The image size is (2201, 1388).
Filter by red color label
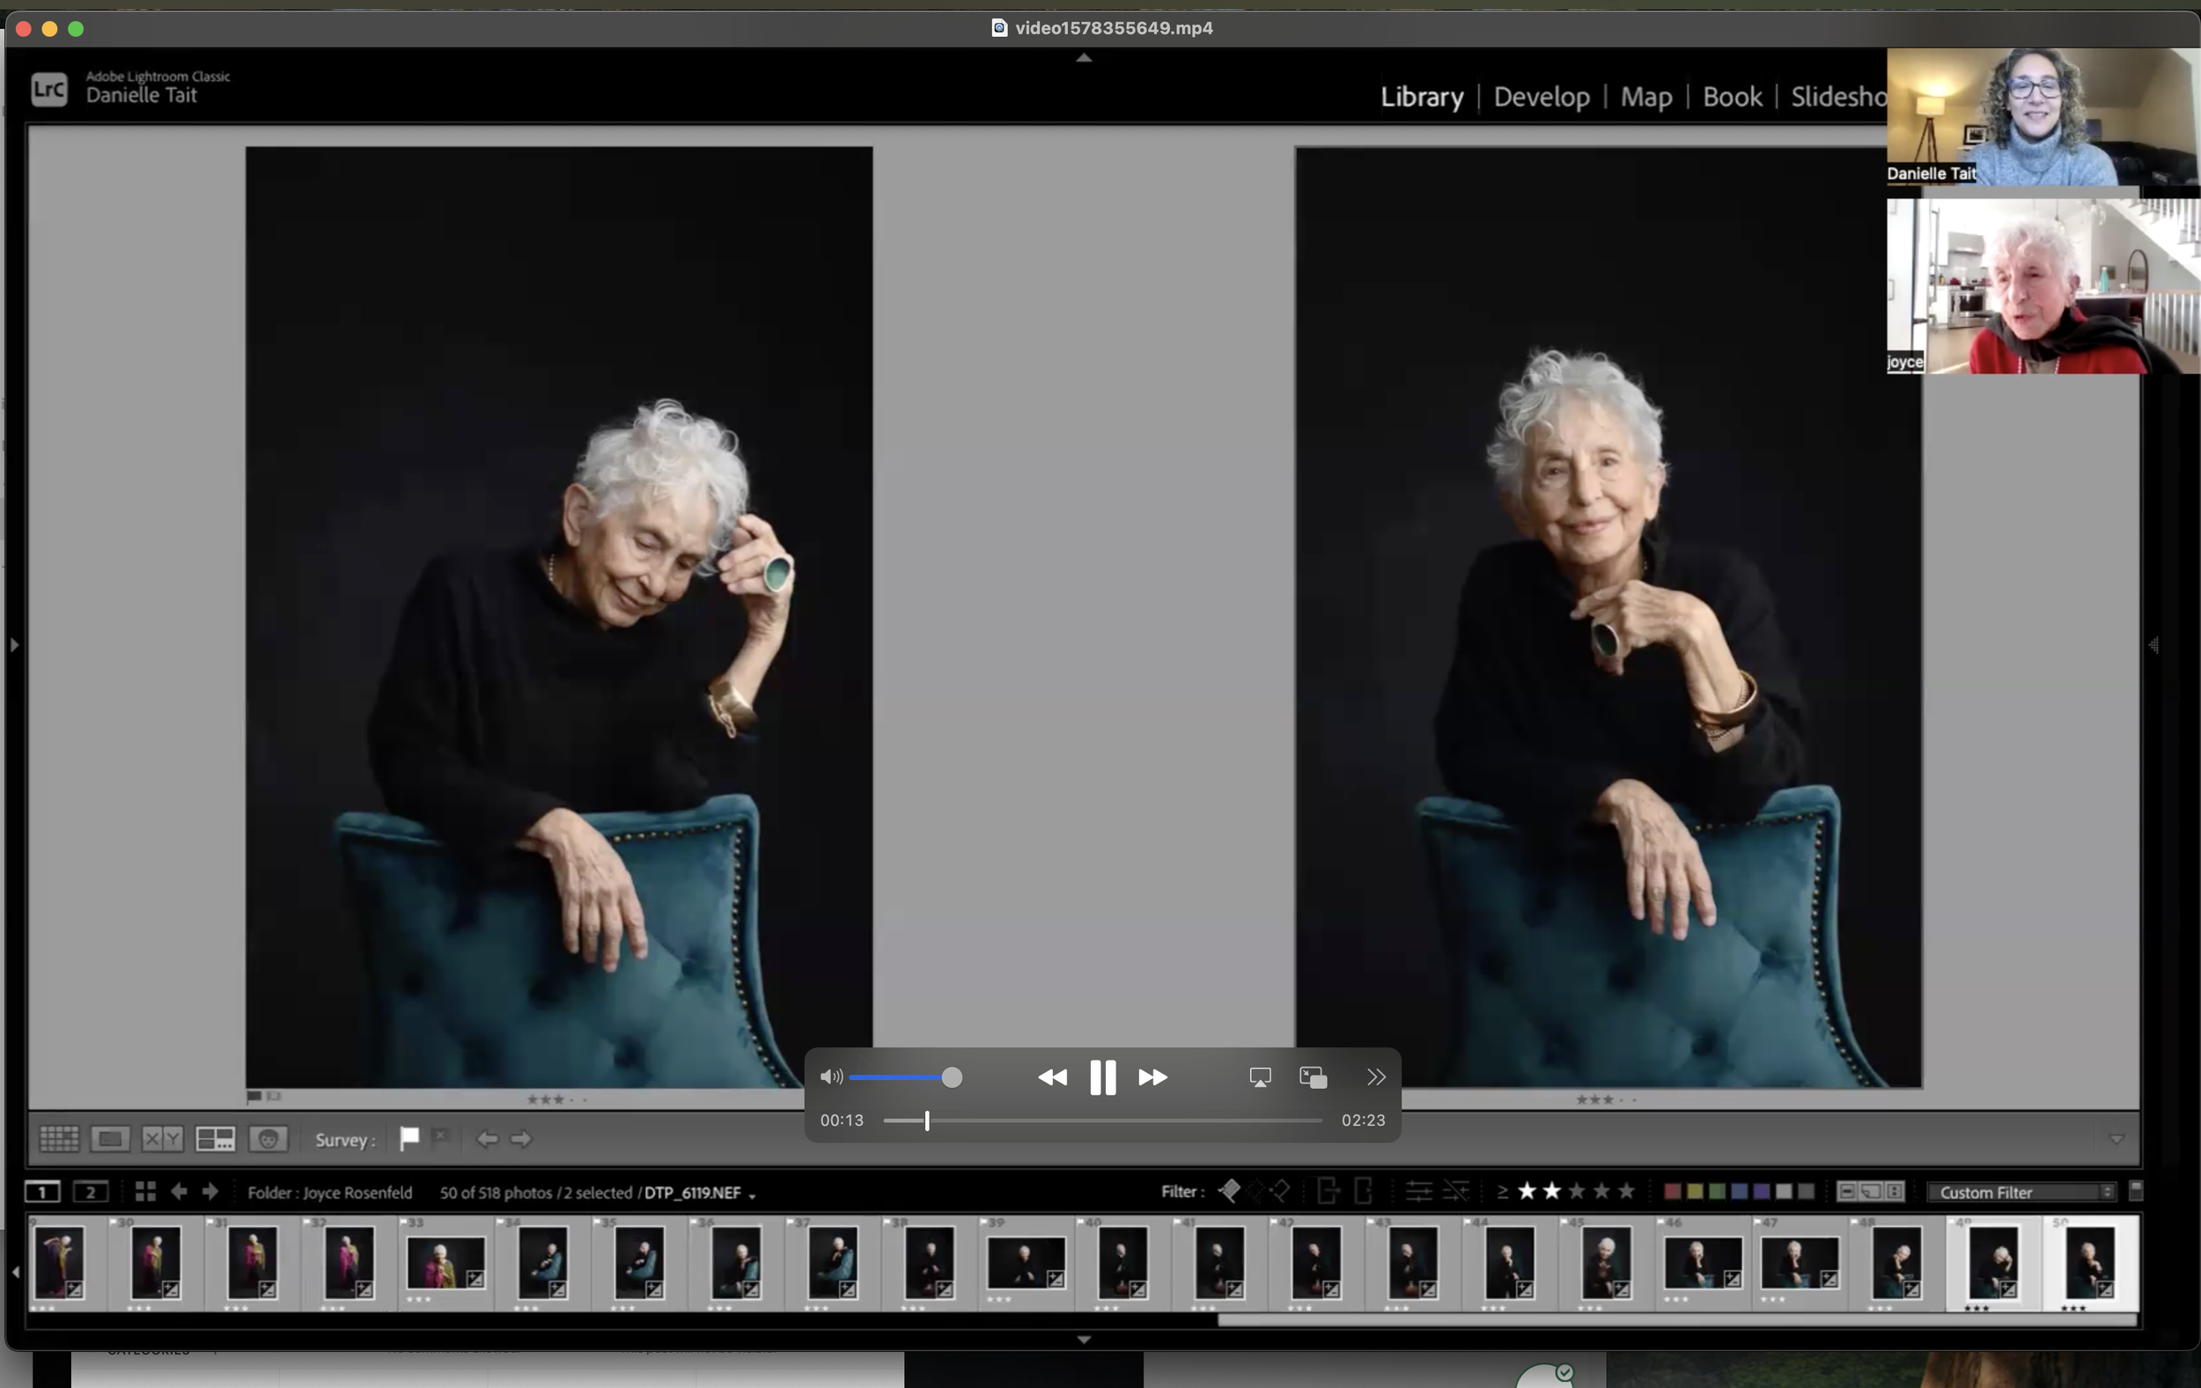point(1672,1192)
